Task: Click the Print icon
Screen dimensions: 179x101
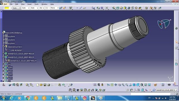Action: [x=48, y=85]
